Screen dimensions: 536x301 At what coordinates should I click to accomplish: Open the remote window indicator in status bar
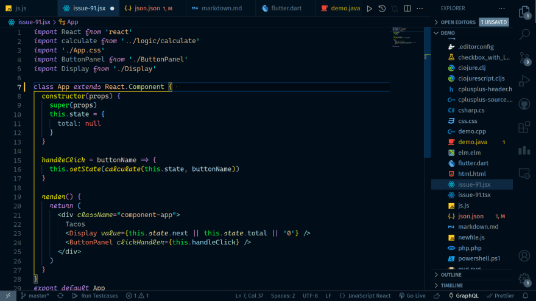click(8, 296)
